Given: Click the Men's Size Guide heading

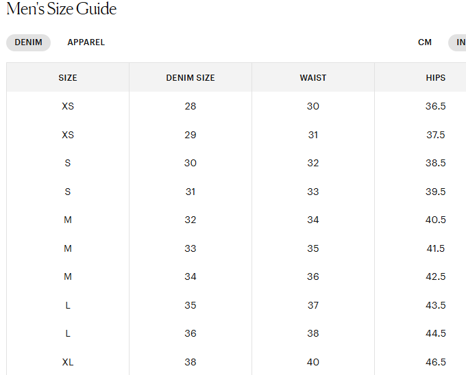Looking at the screenshot, I should tap(62, 9).
